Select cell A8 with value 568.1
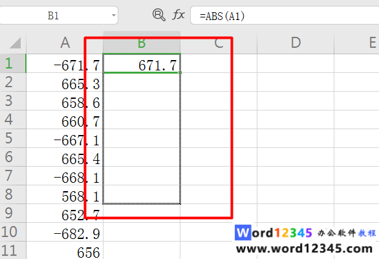Image resolution: width=379 pixels, height=259 pixels. click(65, 194)
